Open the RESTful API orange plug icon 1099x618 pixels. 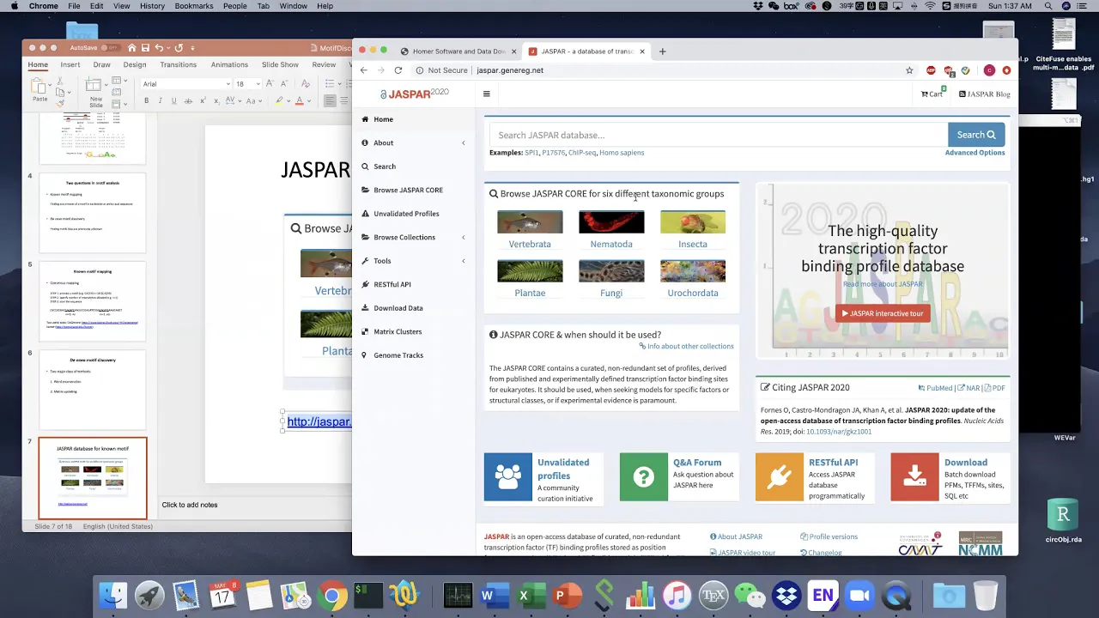(780, 476)
